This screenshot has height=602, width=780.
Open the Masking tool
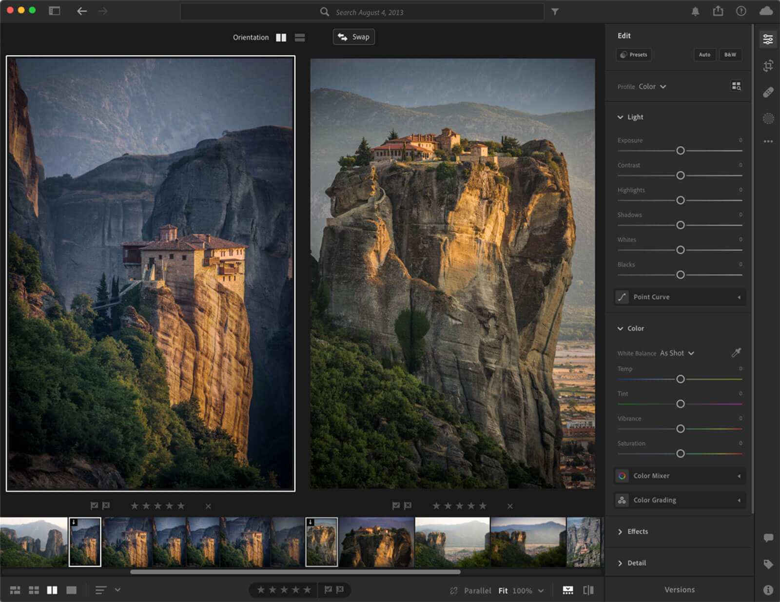pyautogui.click(x=768, y=118)
